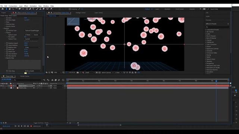Open the Rotation Axis dropdown

pyautogui.click(x=32, y=47)
